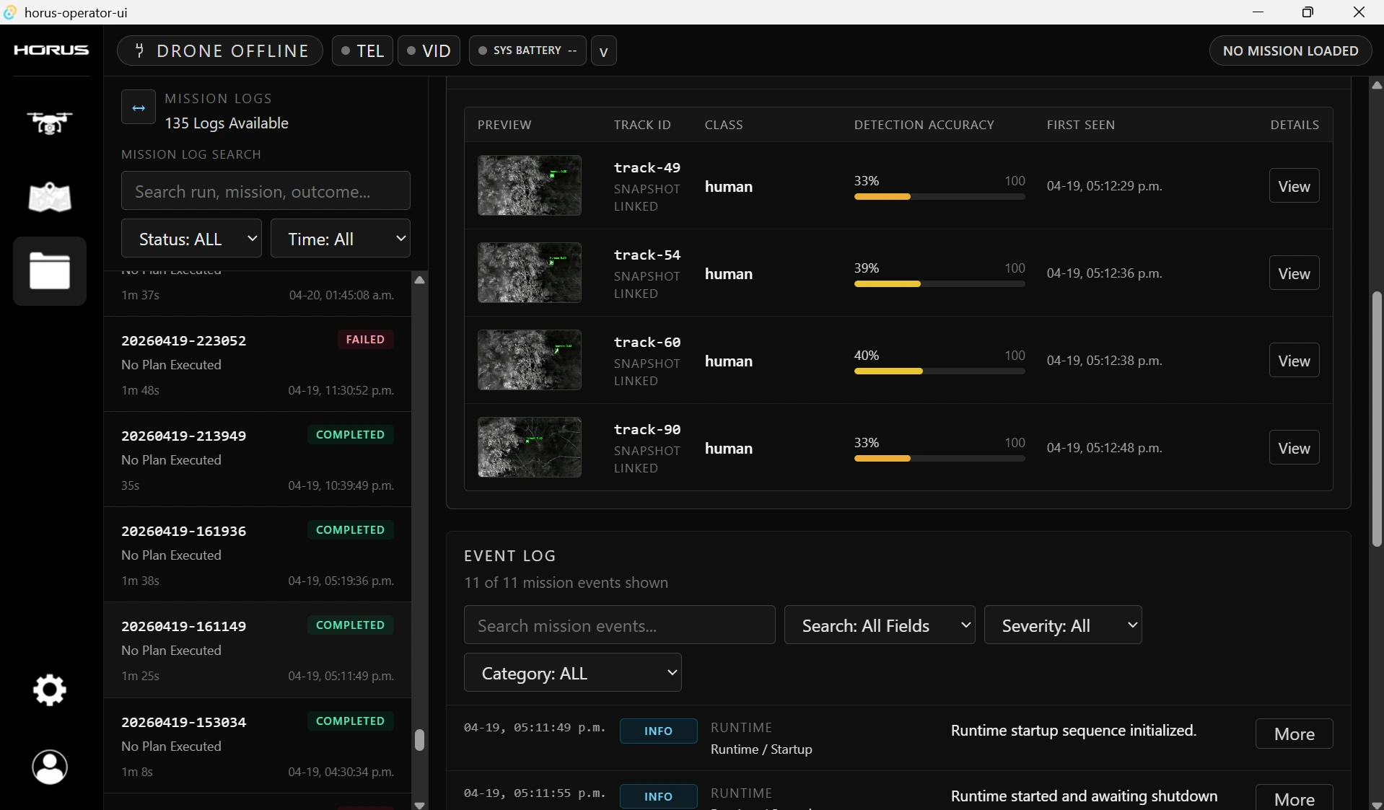Click the track-60 detection accuracy bar
The width and height of the screenshot is (1384, 810).
pos(940,371)
